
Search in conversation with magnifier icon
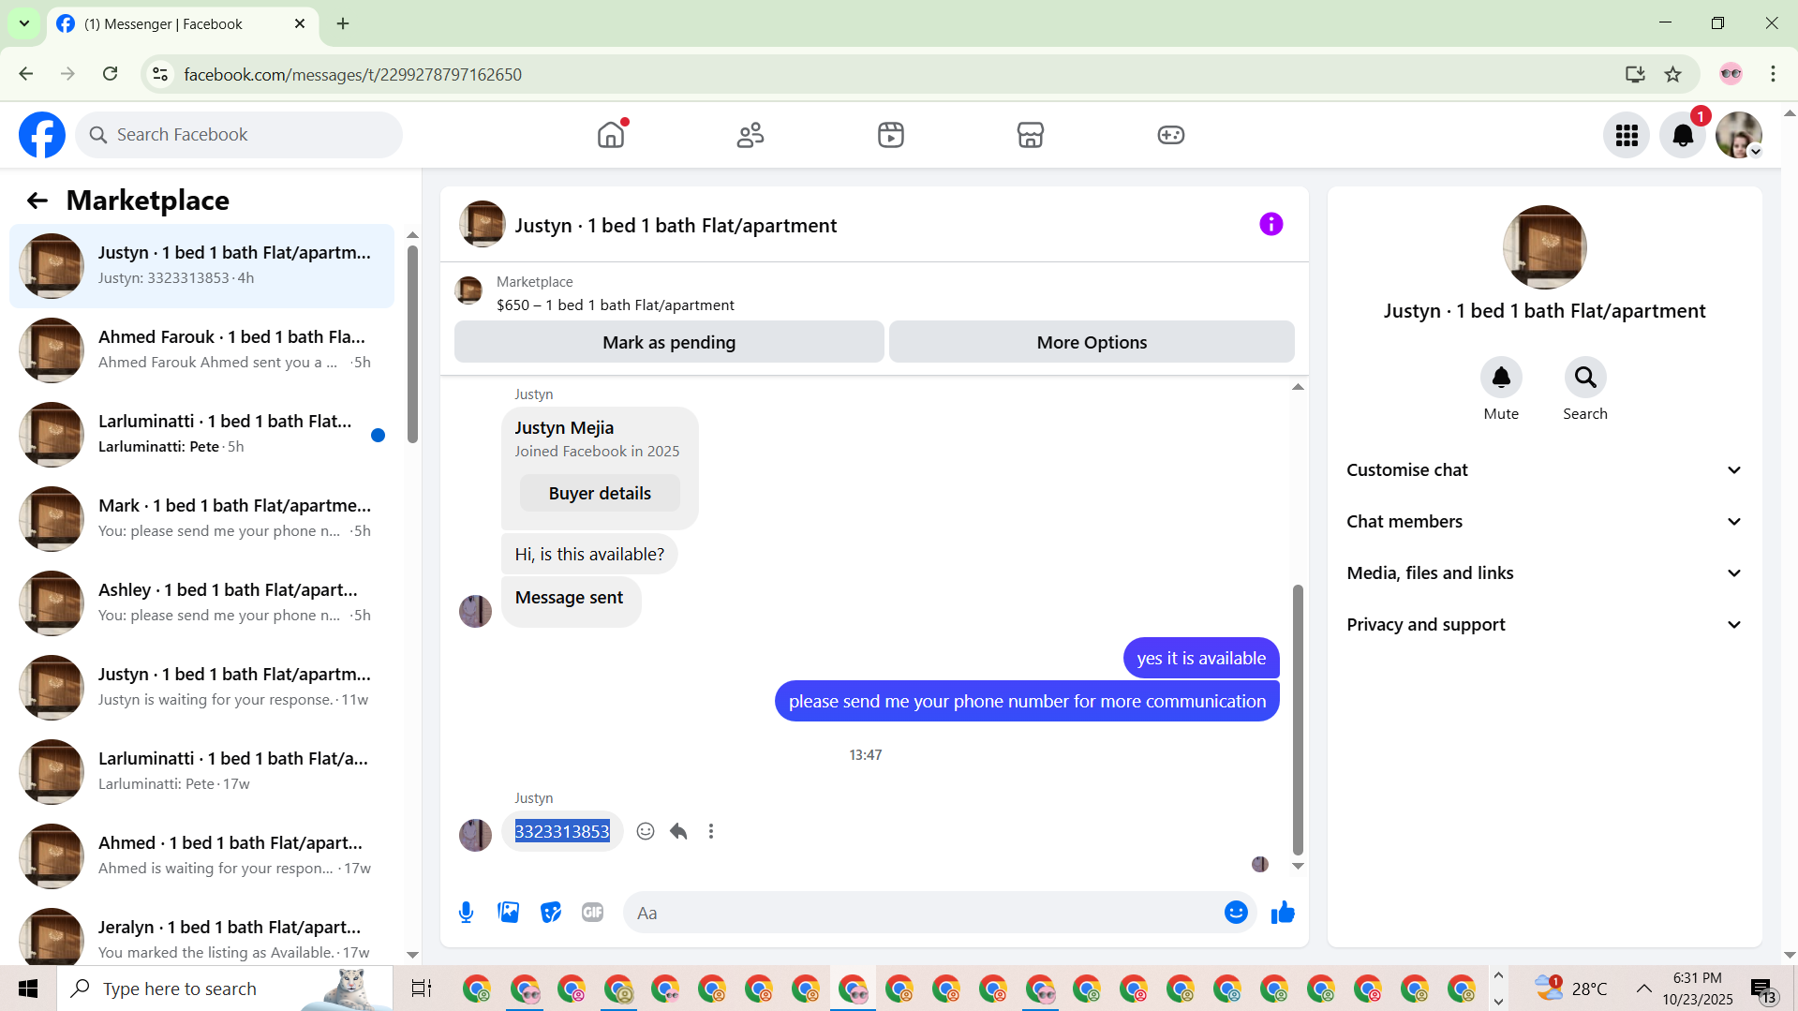pyautogui.click(x=1585, y=378)
